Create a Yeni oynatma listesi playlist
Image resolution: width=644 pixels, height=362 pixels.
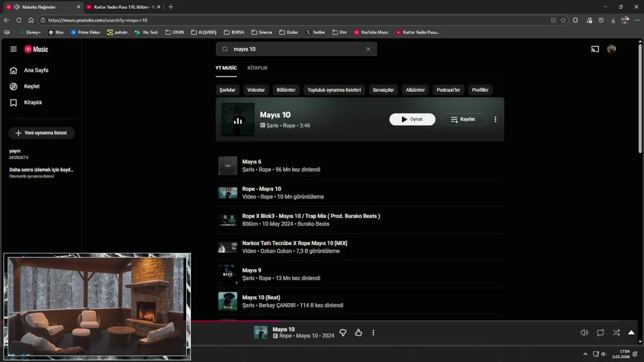tap(41, 133)
